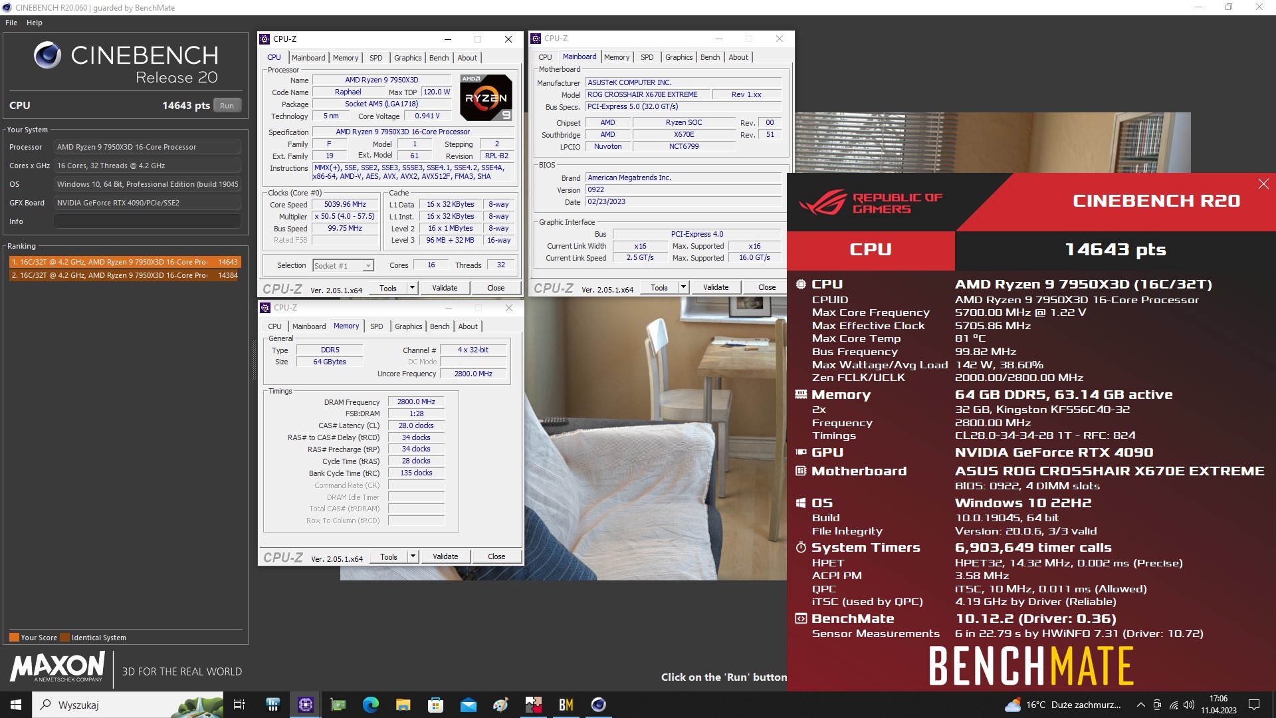The width and height of the screenshot is (1276, 718).
Task: Click Validate in top-left CPU-Z window
Action: 445,288
